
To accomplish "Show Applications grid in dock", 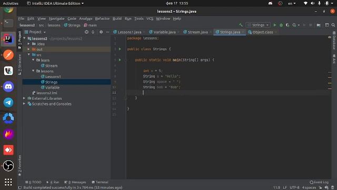I will [x=8, y=182].
